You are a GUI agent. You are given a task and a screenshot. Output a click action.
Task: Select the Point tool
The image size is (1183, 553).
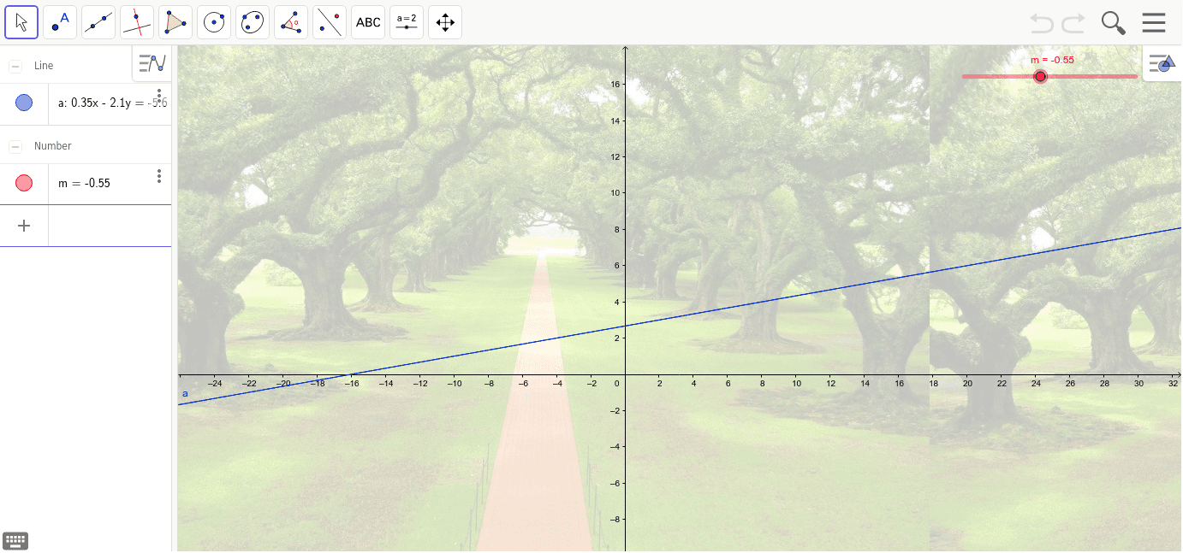(x=60, y=22)
